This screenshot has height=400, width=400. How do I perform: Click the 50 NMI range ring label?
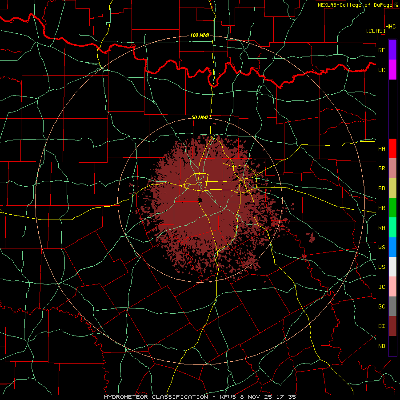click(x=200, y=117)
